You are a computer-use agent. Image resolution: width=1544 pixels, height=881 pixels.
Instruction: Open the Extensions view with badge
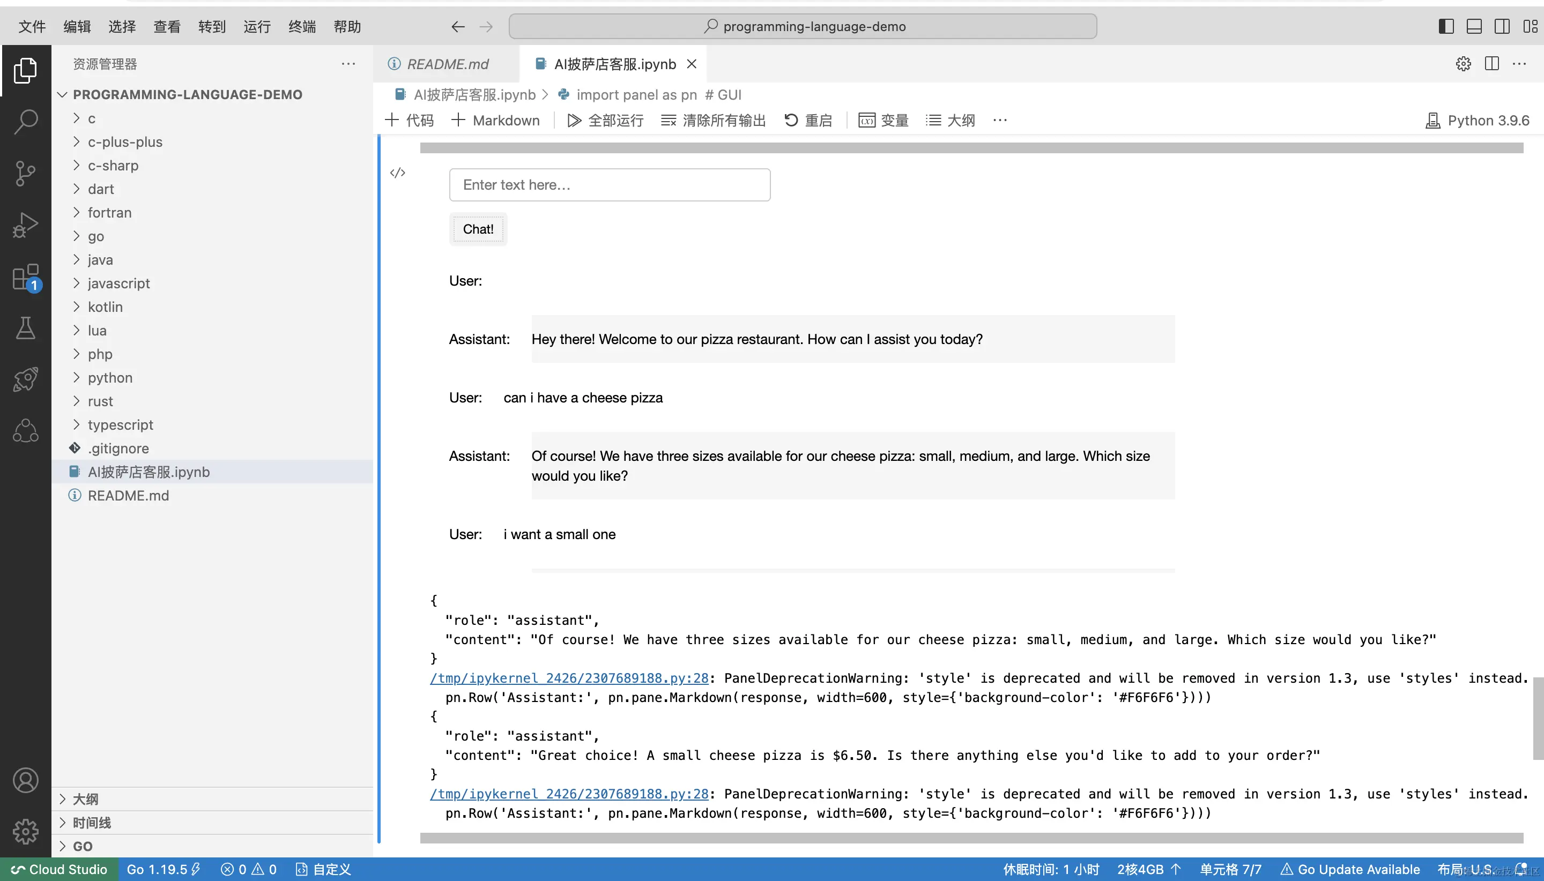click(25, 278)
